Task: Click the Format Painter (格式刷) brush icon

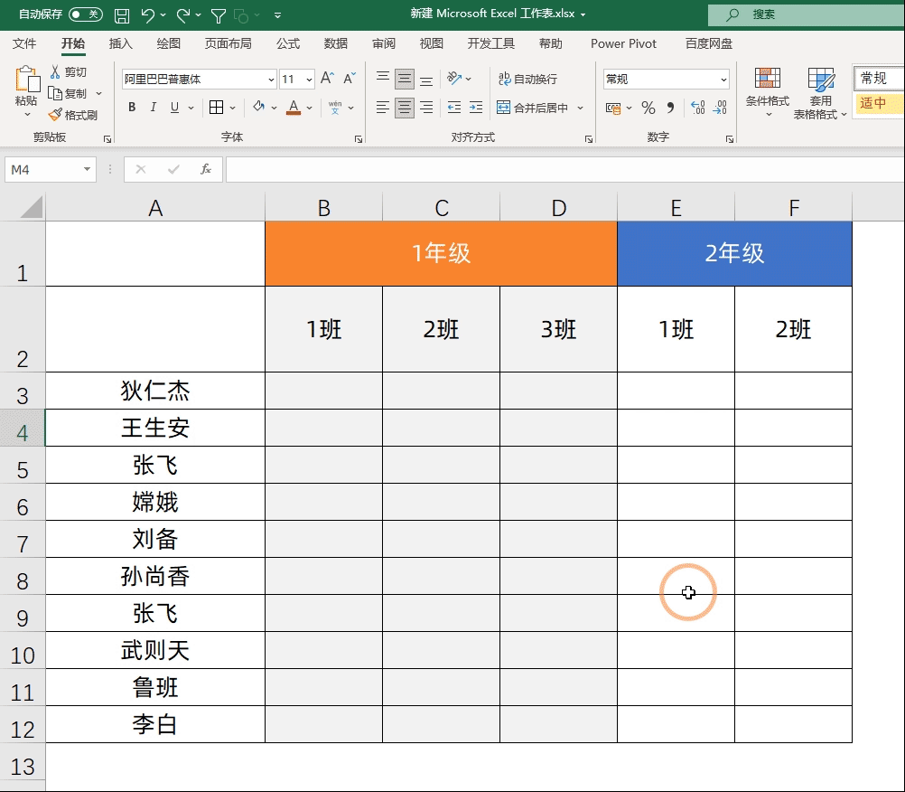Action: point(55,115)
